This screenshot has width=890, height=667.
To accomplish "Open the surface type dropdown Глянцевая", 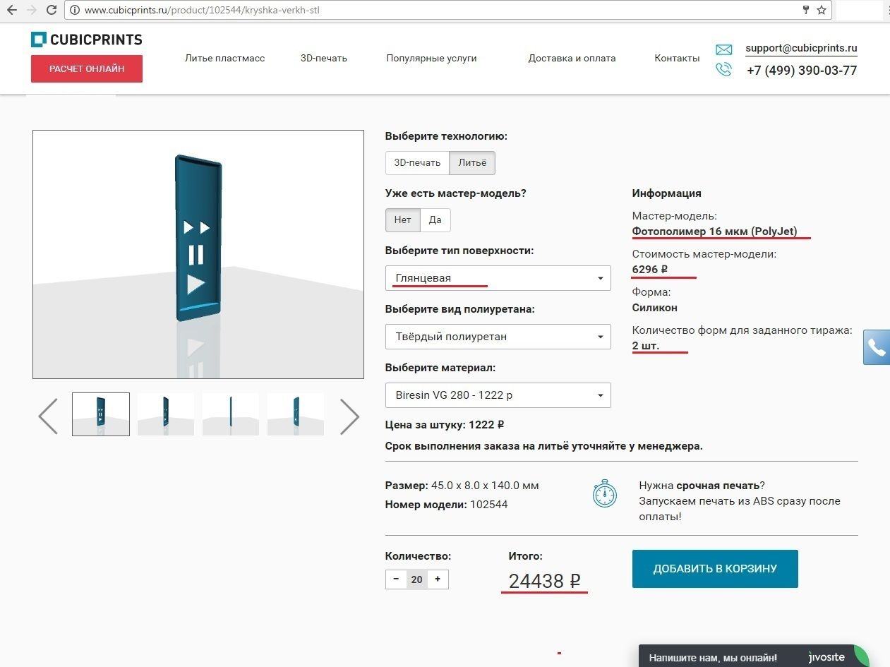I will (498, 278).
